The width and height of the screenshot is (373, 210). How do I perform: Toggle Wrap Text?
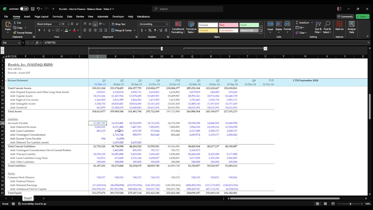pyautogui.click(x=118, y=24)
